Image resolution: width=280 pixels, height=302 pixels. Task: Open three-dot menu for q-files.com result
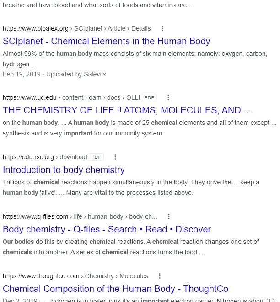click(x=169, y=216)
